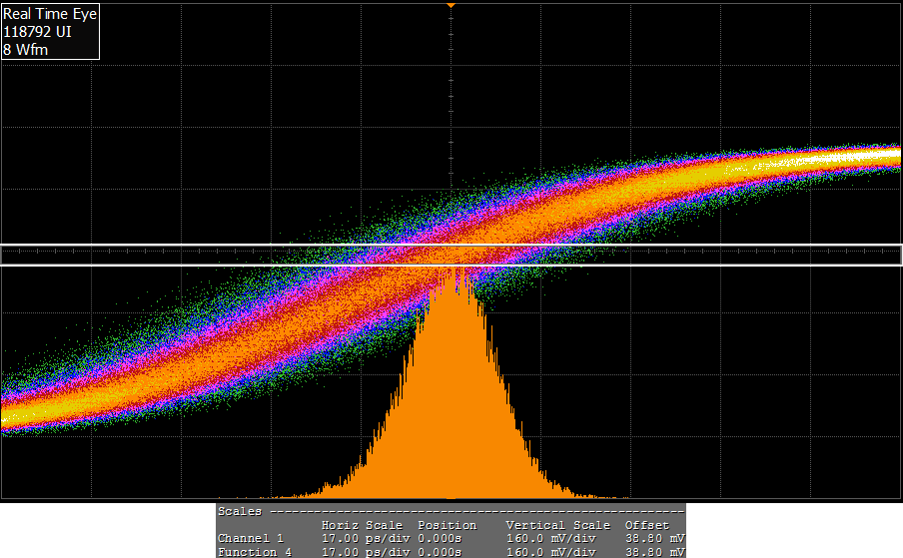Select the upper white histogram window line
Image resolution: width=903 pixels, height=558 pixels.
[451, 246]
